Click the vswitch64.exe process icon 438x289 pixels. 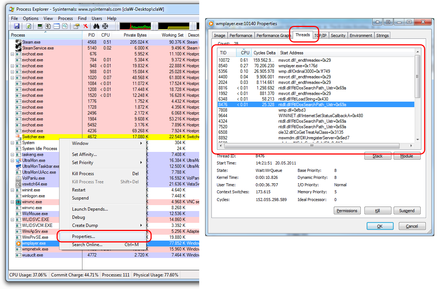[x=18, y=184]
